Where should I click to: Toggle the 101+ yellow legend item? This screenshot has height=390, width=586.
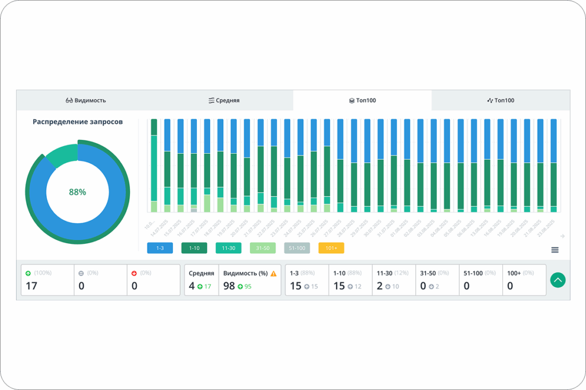[x=331, y=248]
